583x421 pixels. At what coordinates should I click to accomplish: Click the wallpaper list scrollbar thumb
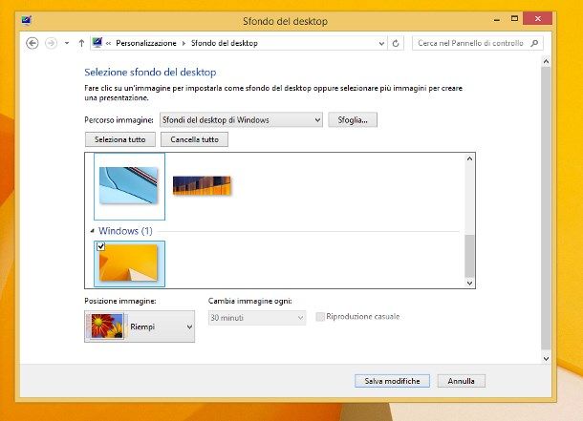(469, 256)
